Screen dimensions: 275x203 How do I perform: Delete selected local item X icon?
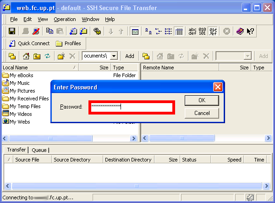click(x=72, y=56)
